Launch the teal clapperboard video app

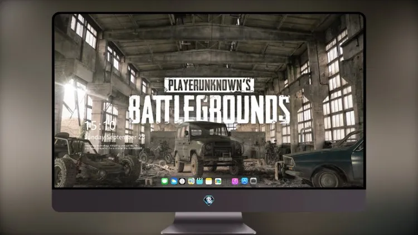click(200, 181)
